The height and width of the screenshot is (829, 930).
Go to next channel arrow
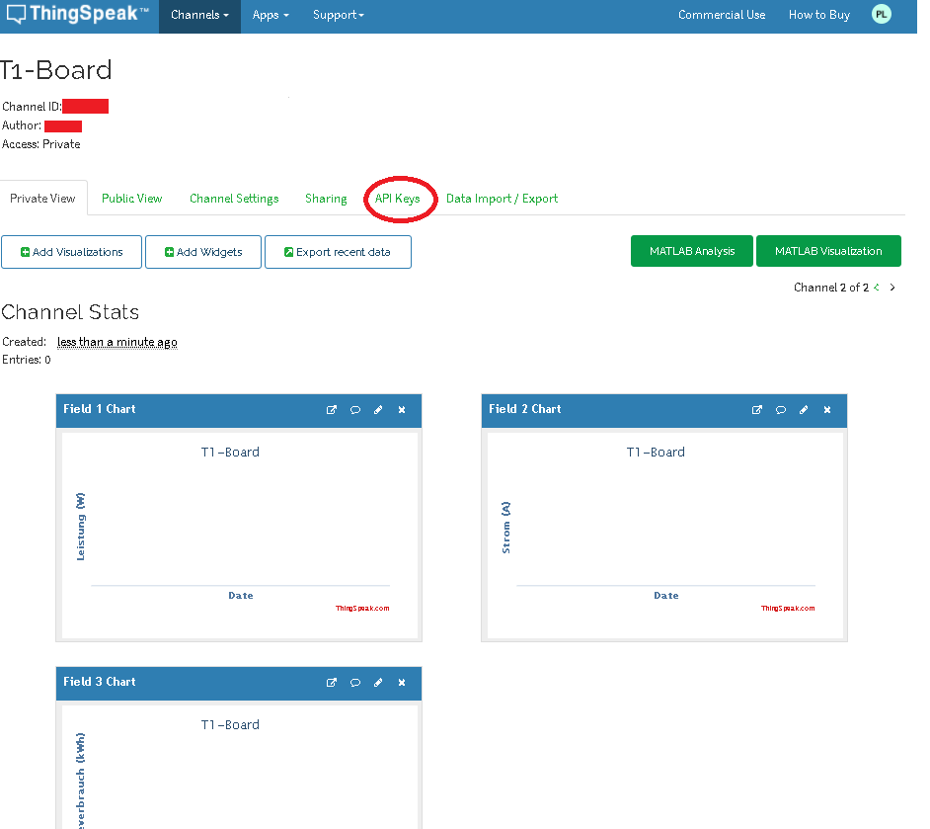892,288
